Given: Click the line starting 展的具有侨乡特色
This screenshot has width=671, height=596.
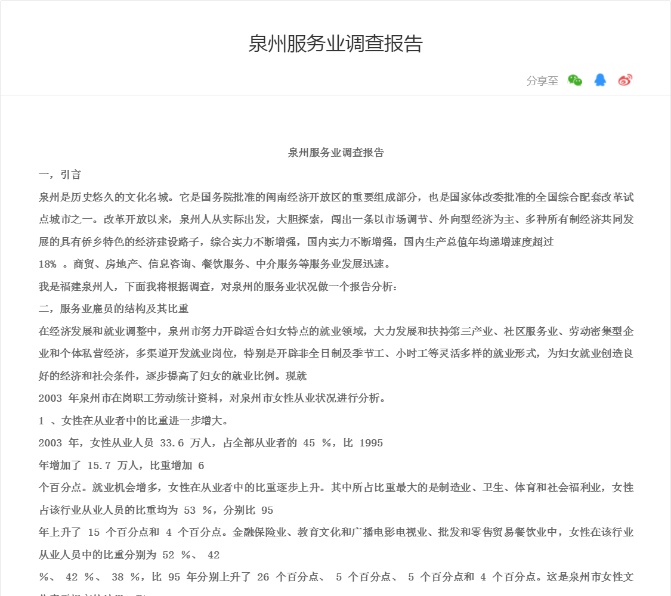Looking at the screenshot, I should click(296, 242).
